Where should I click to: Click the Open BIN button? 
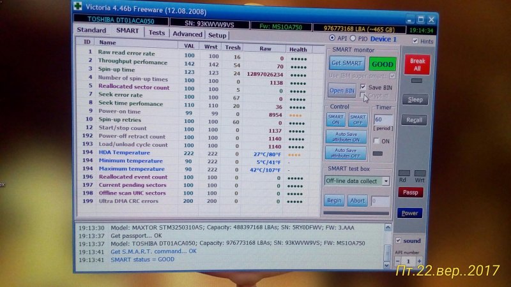pos(342,91)
